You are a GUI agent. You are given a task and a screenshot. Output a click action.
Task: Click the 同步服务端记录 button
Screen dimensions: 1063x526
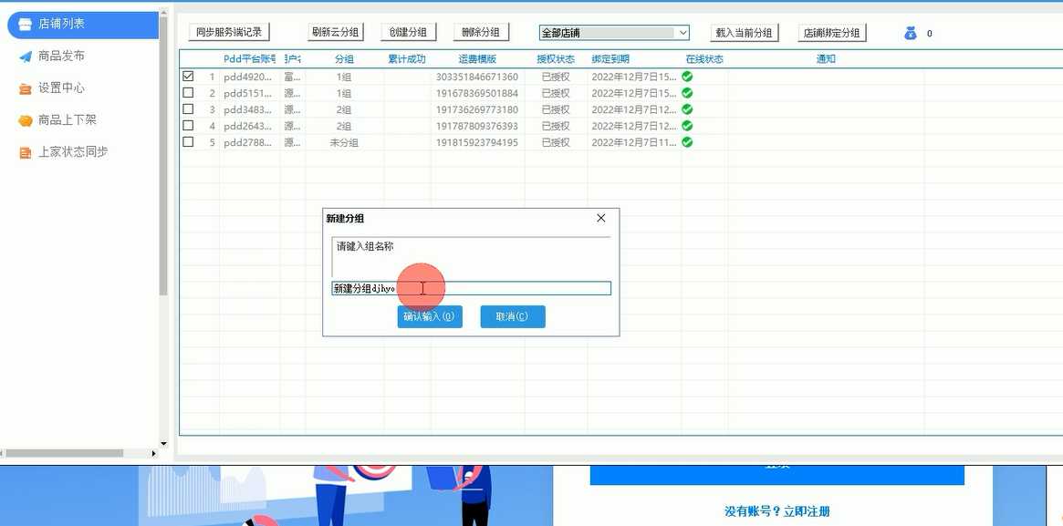click(x=229, y=32)
